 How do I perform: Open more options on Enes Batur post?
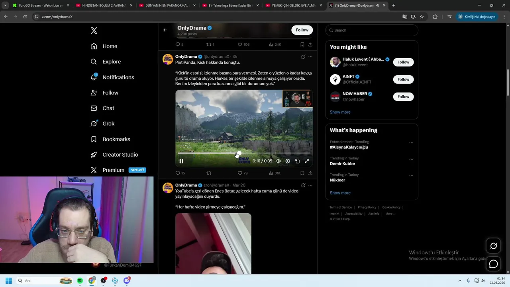[310, 185]
